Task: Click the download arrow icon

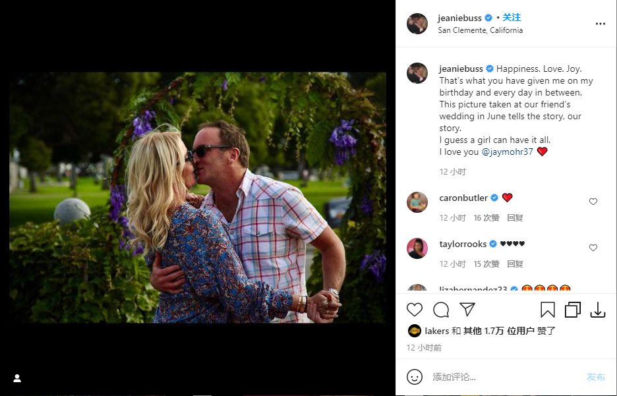Action: coord(598,310)
